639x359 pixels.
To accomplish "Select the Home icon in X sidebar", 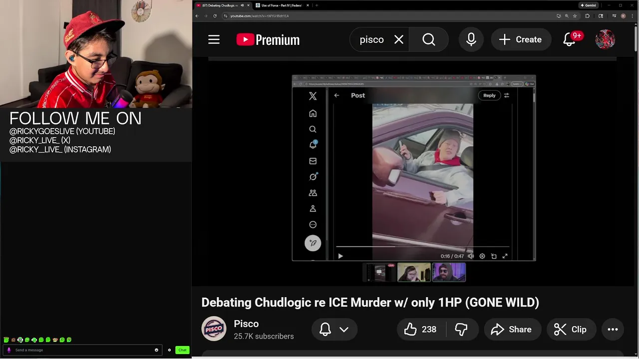I will tap(313, 113).
